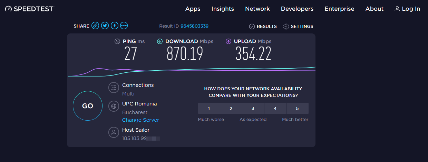Rate network availability 4
Viewport: 428px width, 162px height.
coord(275,108)
